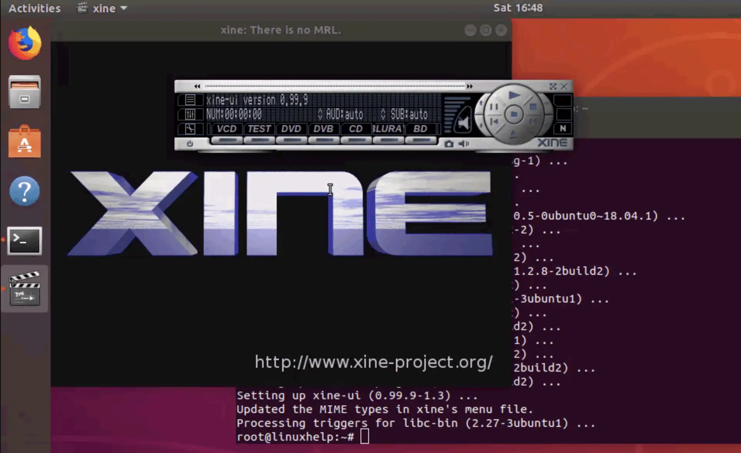
Task: Click the seek position slider
Action: (x=334, y=86)
